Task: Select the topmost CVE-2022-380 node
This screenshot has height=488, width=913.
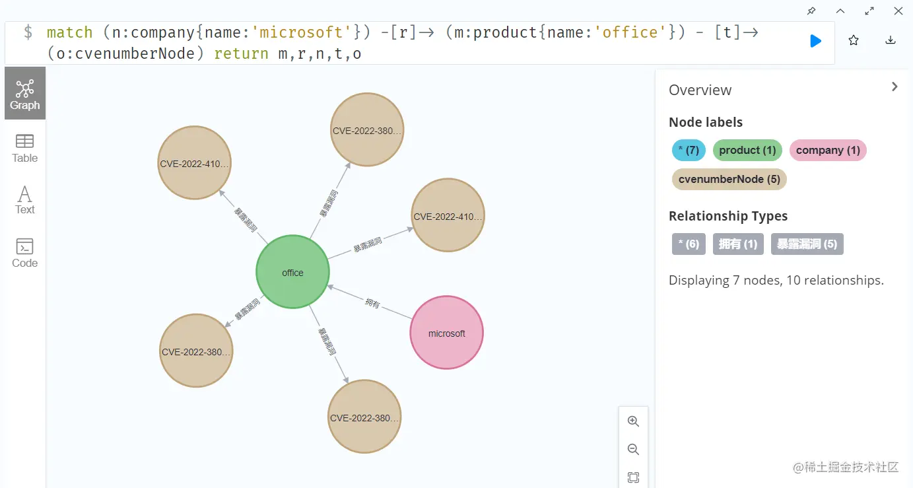Action: 366,130
